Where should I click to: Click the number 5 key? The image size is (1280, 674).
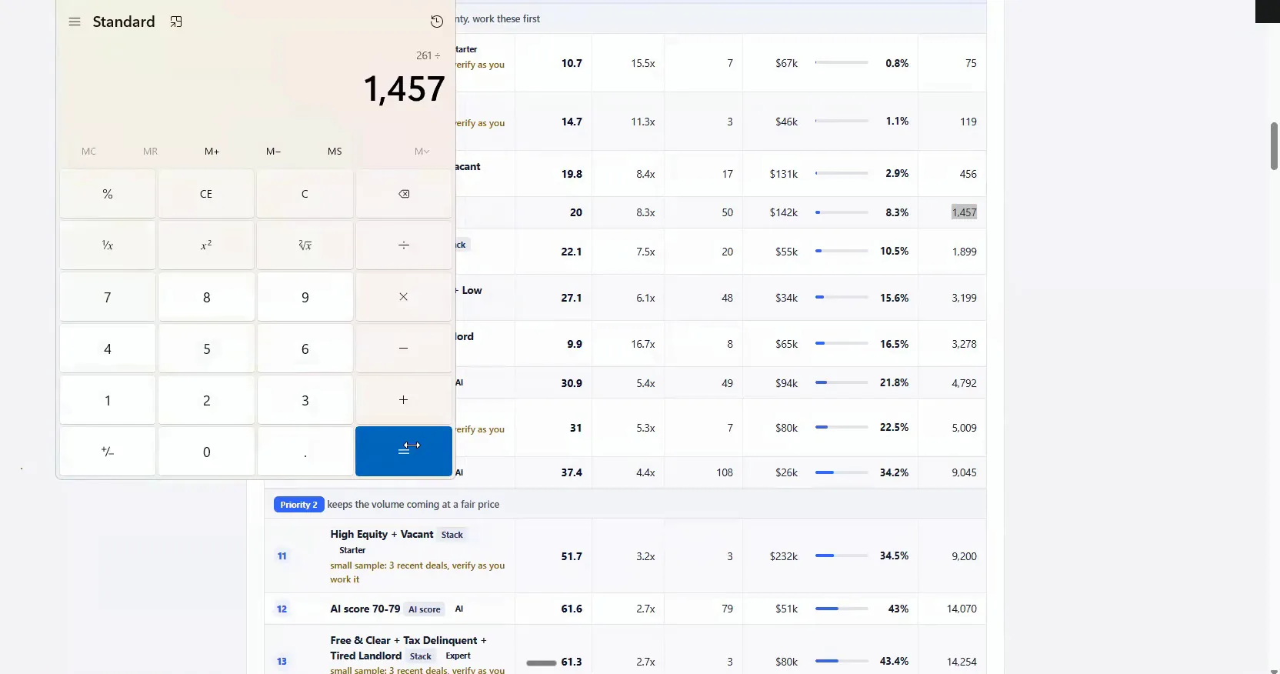coord(206,349)
